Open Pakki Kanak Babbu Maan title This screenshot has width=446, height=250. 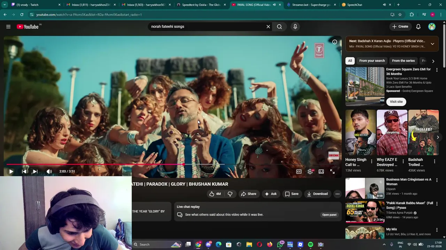[409, 205]
